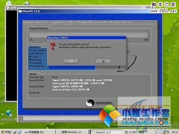Click the Source Partition label
179x134 pixels.
pos(37,80)
